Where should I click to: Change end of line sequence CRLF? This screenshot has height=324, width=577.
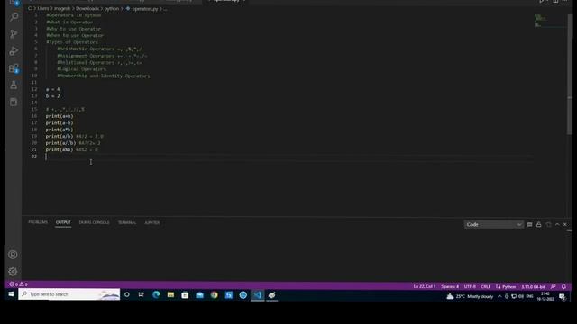[485, 286]
